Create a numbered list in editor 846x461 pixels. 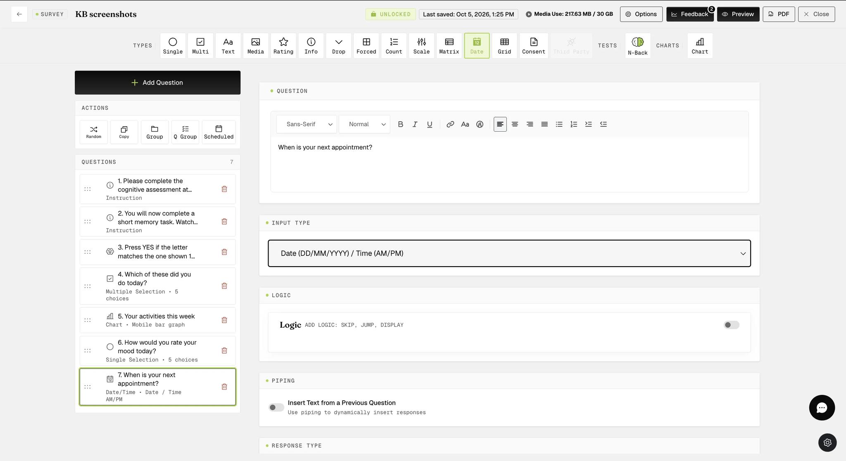coord(574,124)
